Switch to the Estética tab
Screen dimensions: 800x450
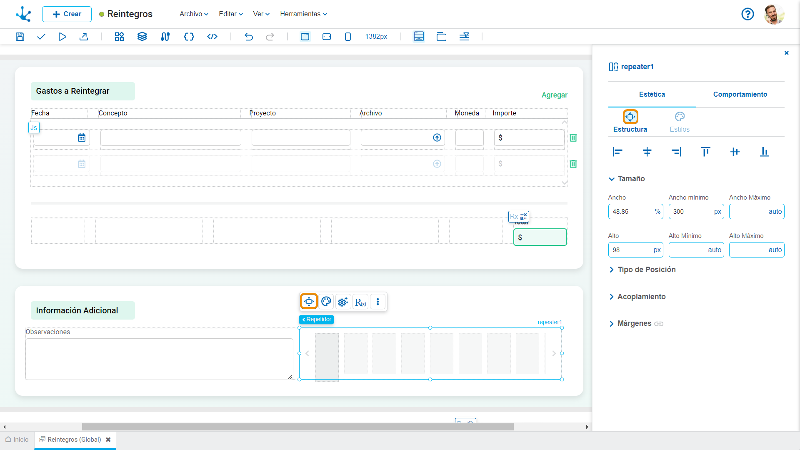(x=652, y=95)
